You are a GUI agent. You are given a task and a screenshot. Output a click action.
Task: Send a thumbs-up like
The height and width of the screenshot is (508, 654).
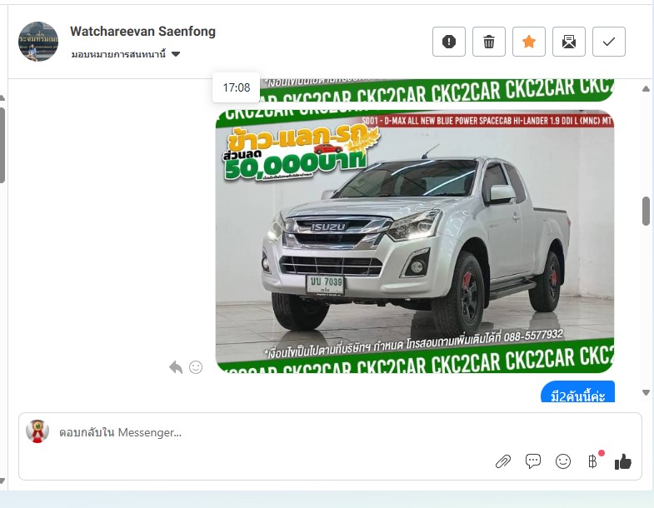click(623, 461)
